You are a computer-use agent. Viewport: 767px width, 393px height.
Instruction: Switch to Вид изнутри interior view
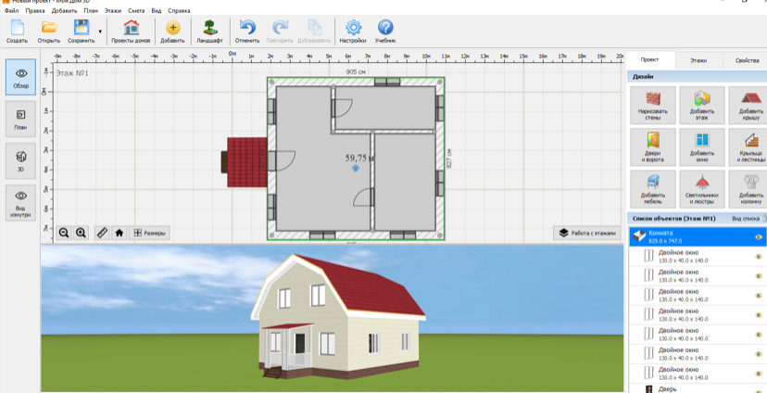pos(21,203)
